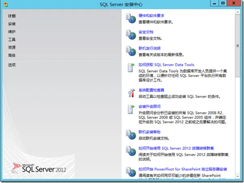The image size is (244, 183).
Task: Select the 安装 page in the sidebar
Action: click(12, 24)
